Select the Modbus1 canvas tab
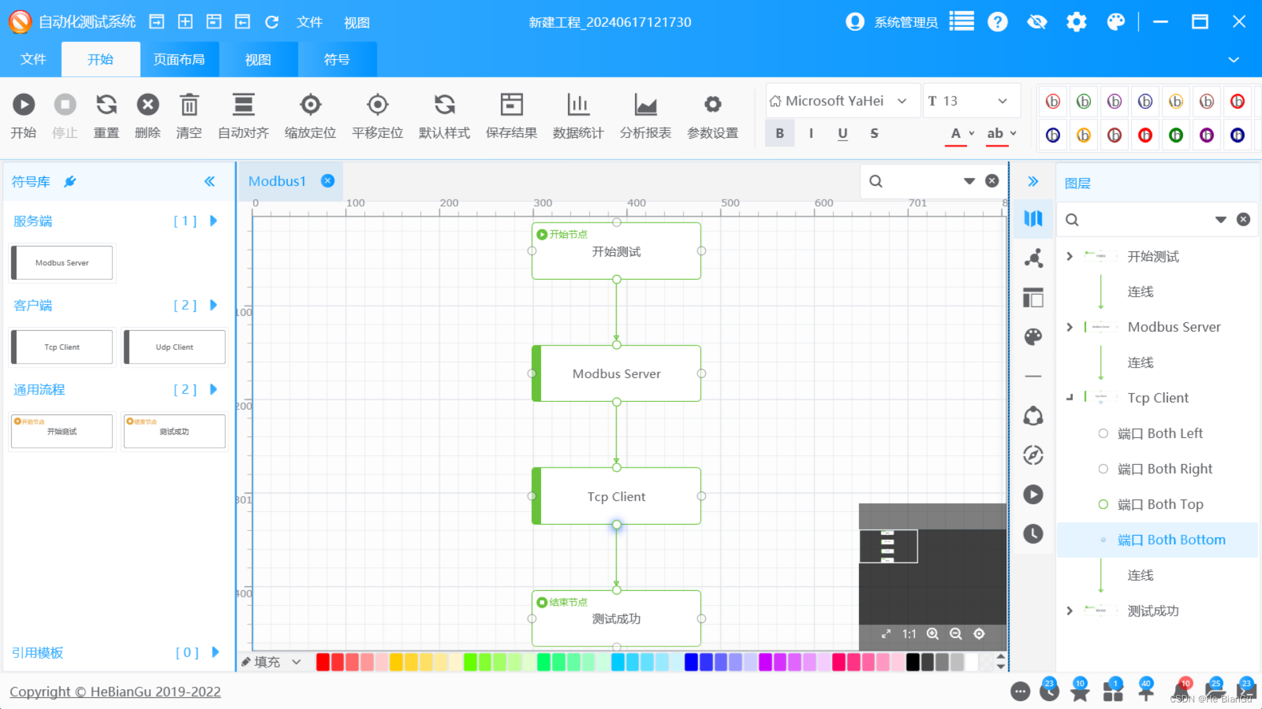1262x709 pixels. point(277,181)
